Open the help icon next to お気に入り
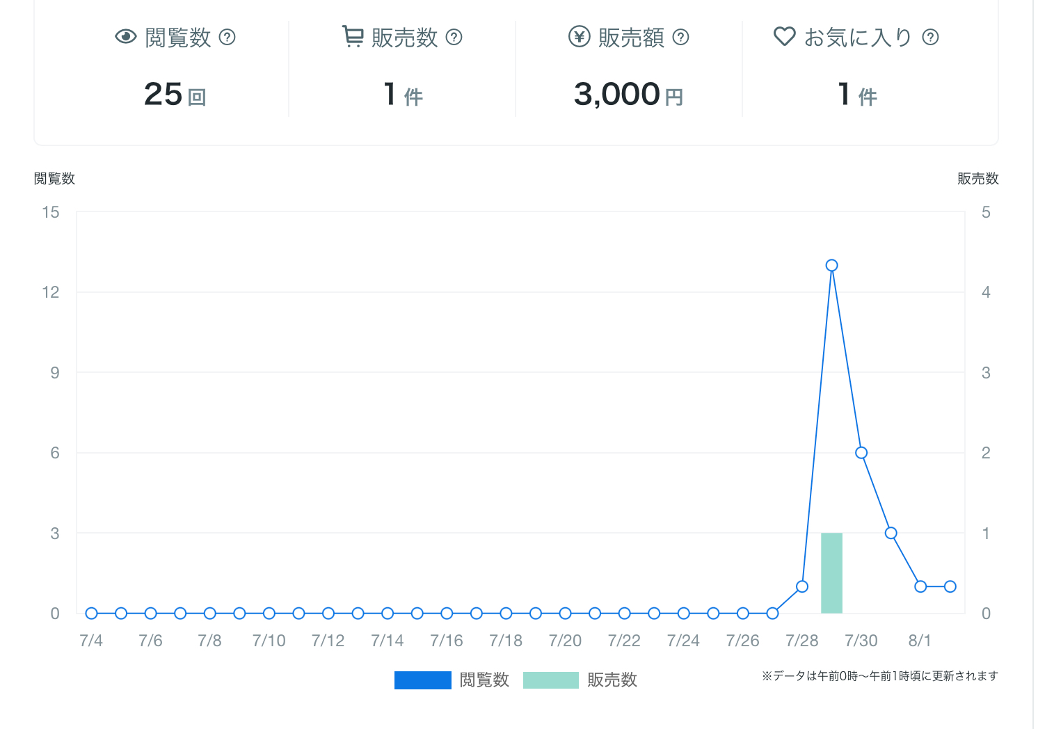Screen dimensions: 1038x729 click(931, 37)
